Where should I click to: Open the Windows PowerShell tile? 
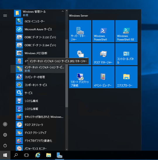pyautogui.click(x=103, y=31)
